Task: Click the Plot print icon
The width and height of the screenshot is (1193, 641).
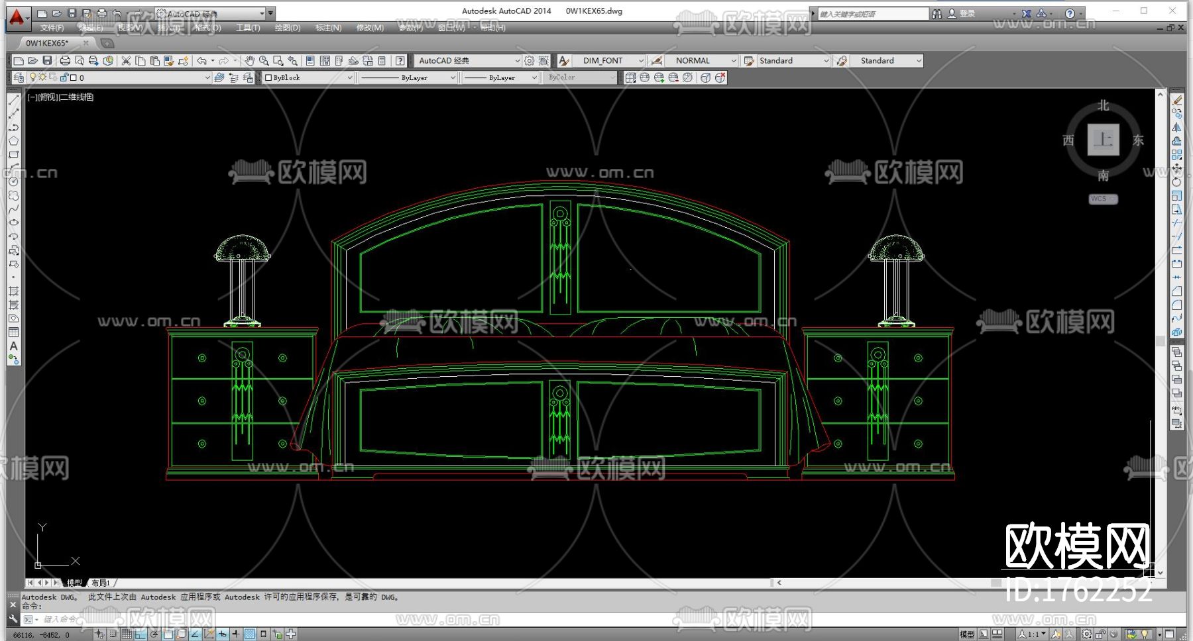Action: coord(65,61)
